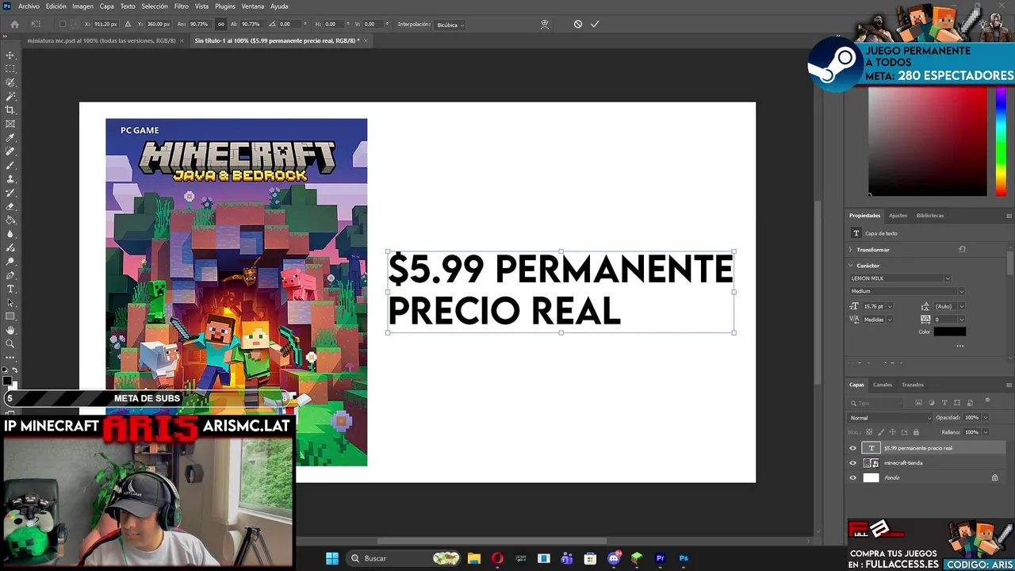This screenshot has width=1015, height=571.
Task: Open the Interpolación Bicúbica dropdown
Action: (450, 25)
